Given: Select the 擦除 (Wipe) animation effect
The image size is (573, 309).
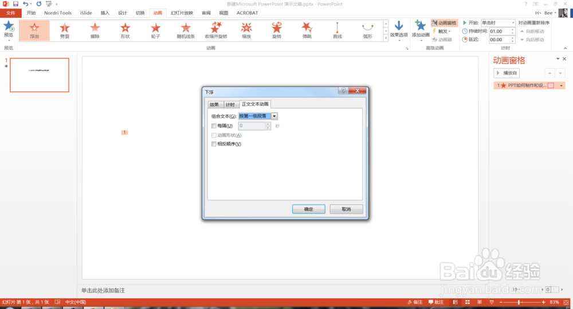Looking at the screenshot, I should click(95, 30).
